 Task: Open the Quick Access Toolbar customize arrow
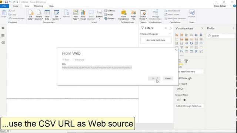17,2
